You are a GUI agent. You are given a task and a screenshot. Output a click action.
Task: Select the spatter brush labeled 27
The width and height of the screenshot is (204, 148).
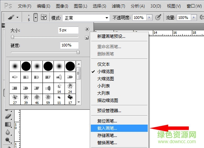(x=15, y=99)
